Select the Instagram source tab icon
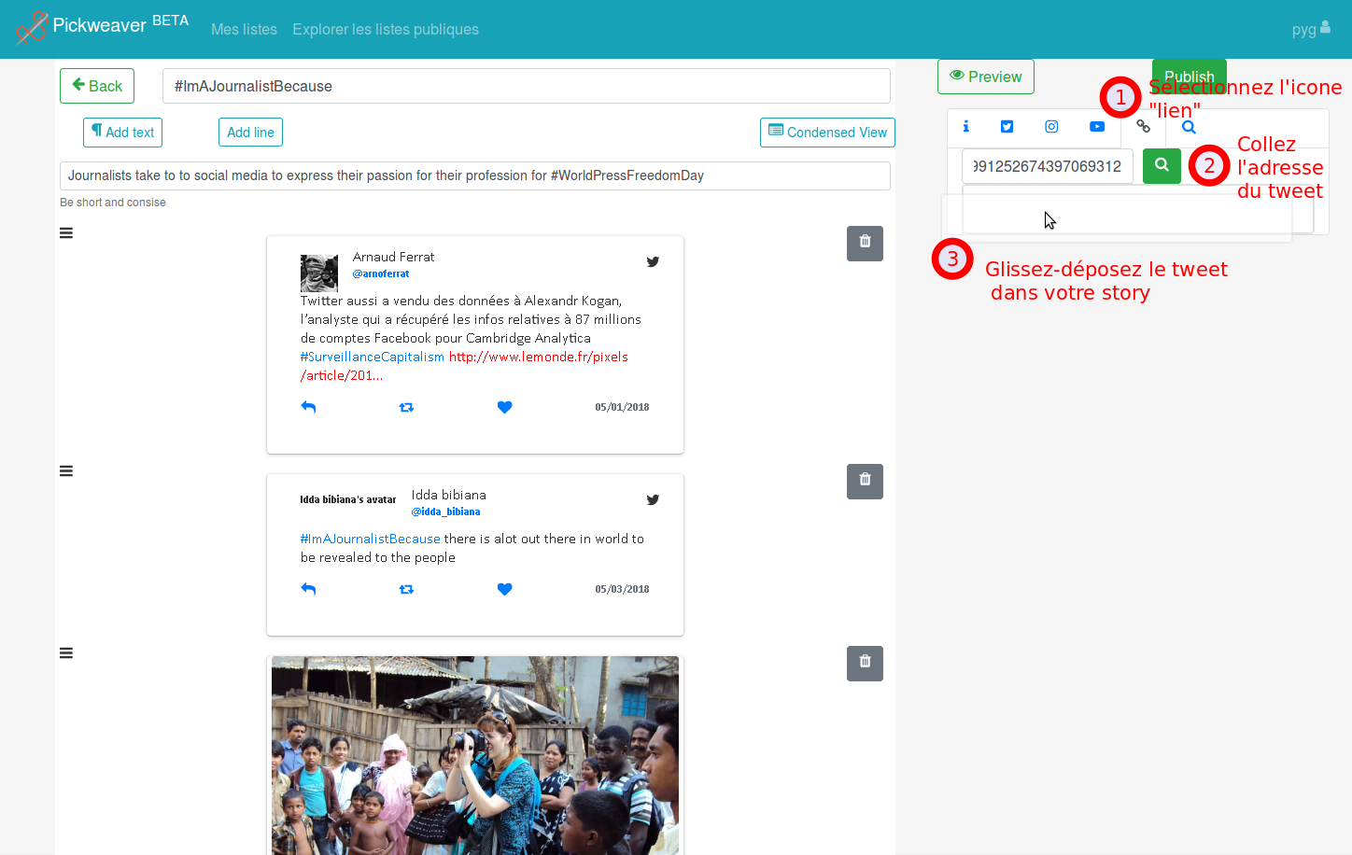 click(1051, 126)
